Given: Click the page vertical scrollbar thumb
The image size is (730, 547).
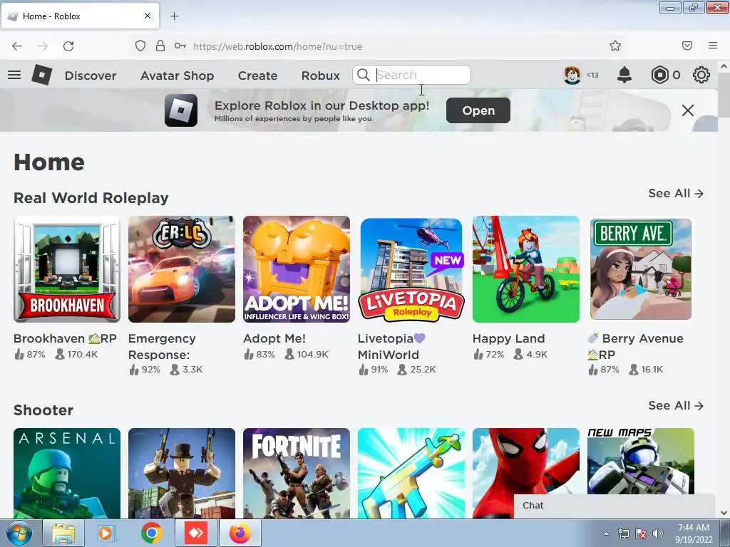Looking at the screenshot, I should click(724, 95).
